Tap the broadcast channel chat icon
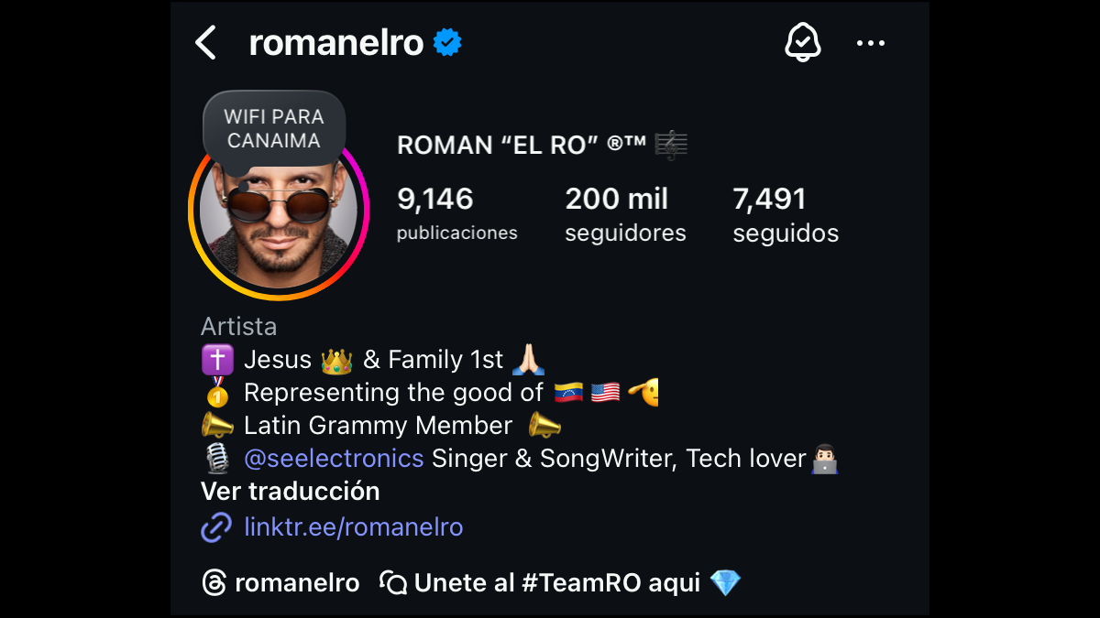The width and height of the screenshot is (1100, 618). (x=393, y=582)
